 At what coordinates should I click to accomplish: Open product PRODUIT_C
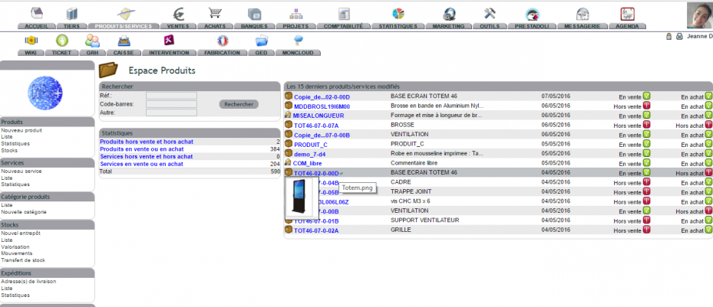pos(311,145)
